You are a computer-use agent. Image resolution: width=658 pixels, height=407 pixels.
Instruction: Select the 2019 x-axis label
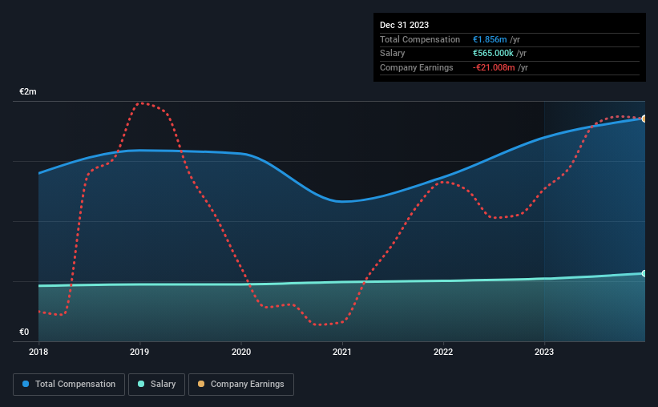coord(139,352)
